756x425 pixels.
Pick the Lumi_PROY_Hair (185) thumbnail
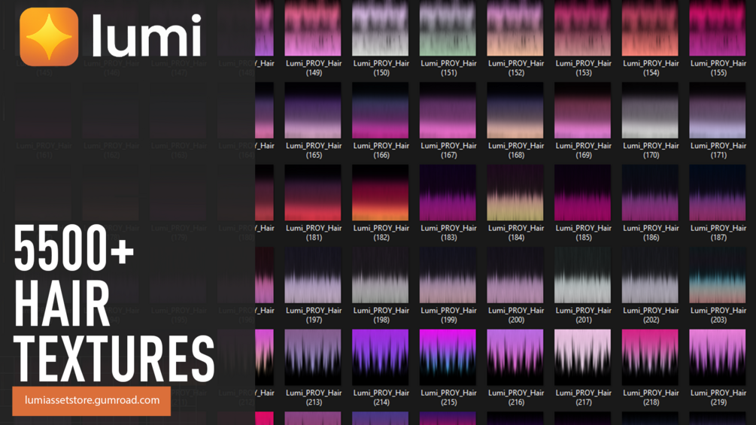tap(583, 193)
